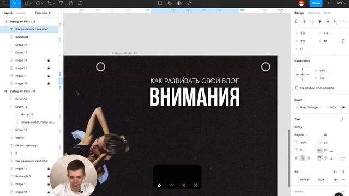The image size is (349, 196).
Task: Open type details three-dots menu
Action: click(343, 158)
